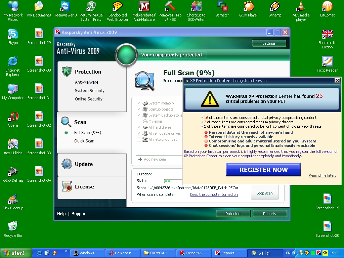Expand hidden system tray icons arrow
This screenshot has height=258, width=344.
coord(294,253)
